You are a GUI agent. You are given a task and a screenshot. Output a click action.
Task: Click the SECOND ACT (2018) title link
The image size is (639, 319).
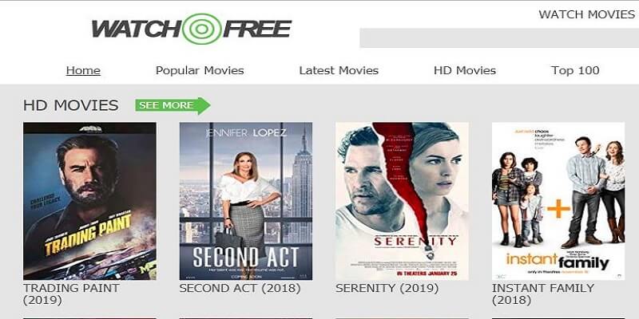[x=240, y=289]
